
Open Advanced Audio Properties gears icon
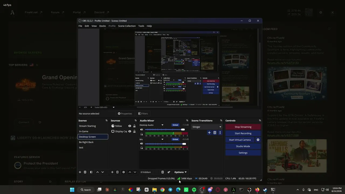169,172
